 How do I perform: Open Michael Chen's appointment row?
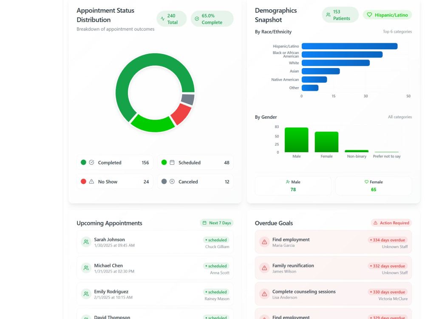point(155,268)
